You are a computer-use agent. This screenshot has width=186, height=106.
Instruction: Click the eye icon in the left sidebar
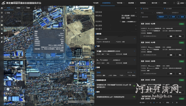2,20
